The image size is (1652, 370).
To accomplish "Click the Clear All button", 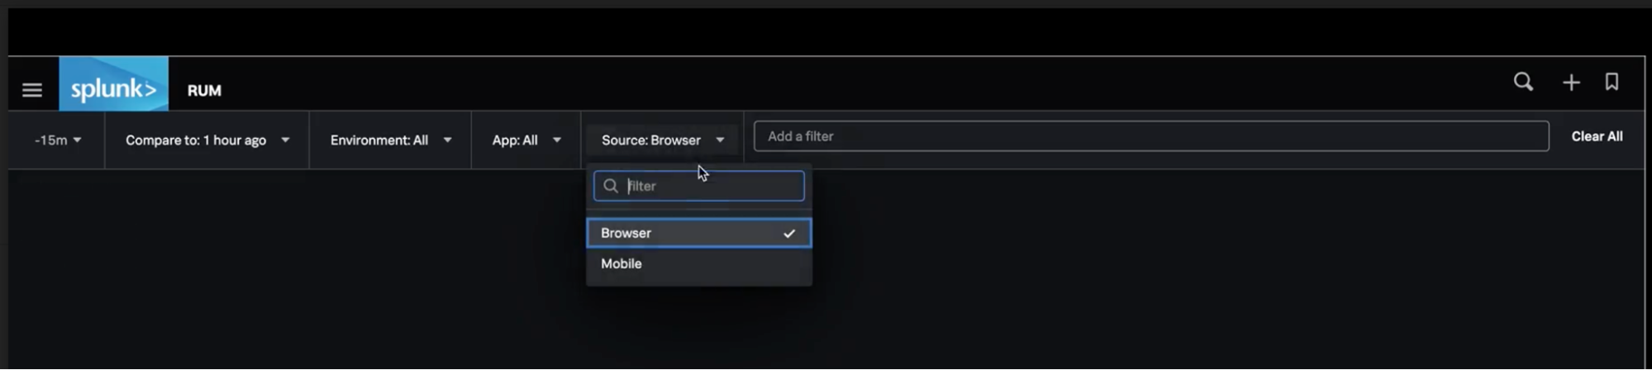I will [1597, 136].
